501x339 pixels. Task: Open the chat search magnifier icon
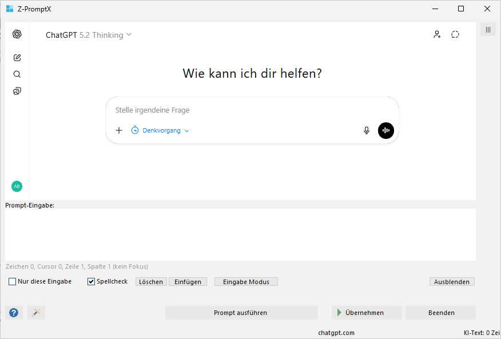point(17,74)
